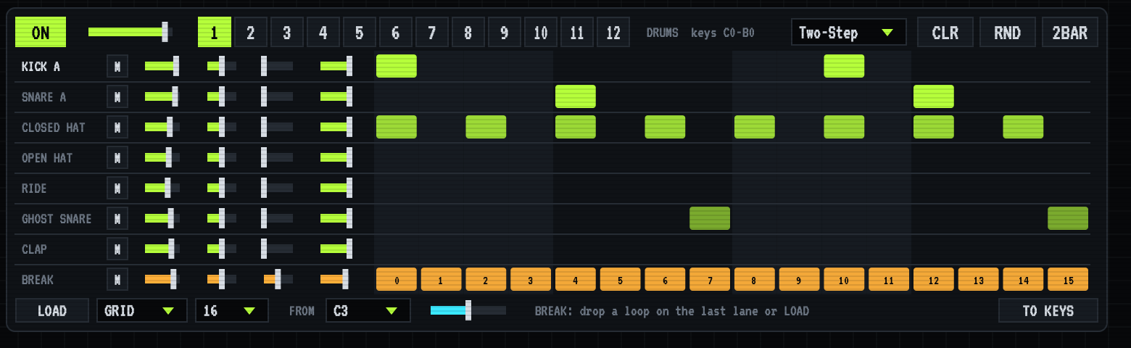Open the GRID mode dropdown
1131x348 pixels.
142,311
